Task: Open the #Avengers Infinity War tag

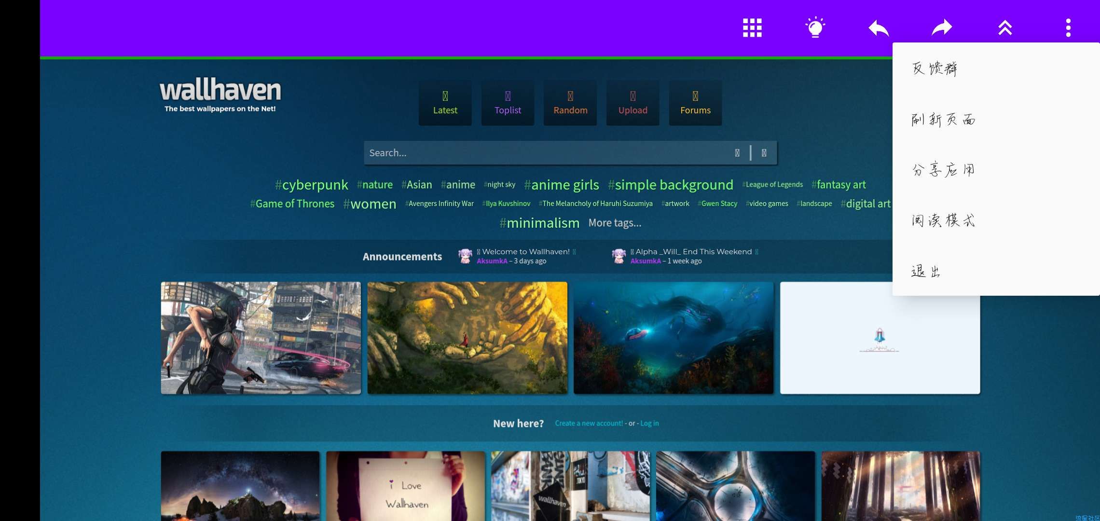Action: (x=439, y=204)
